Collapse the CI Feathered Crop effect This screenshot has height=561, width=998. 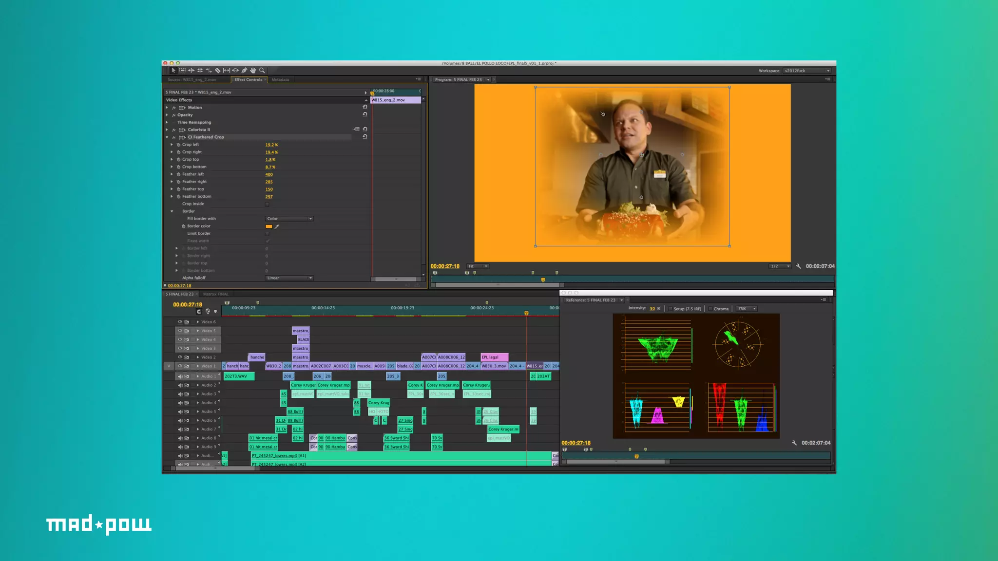click(x=167, y=137)
